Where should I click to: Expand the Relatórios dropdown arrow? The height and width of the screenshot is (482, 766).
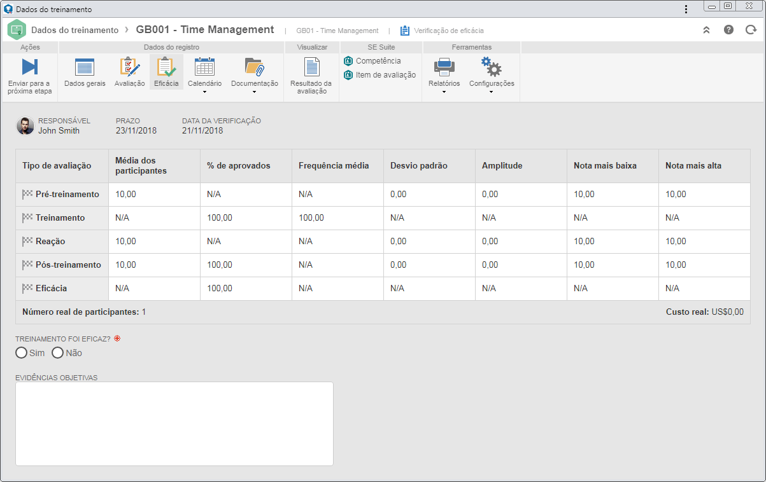pos(444,92)
